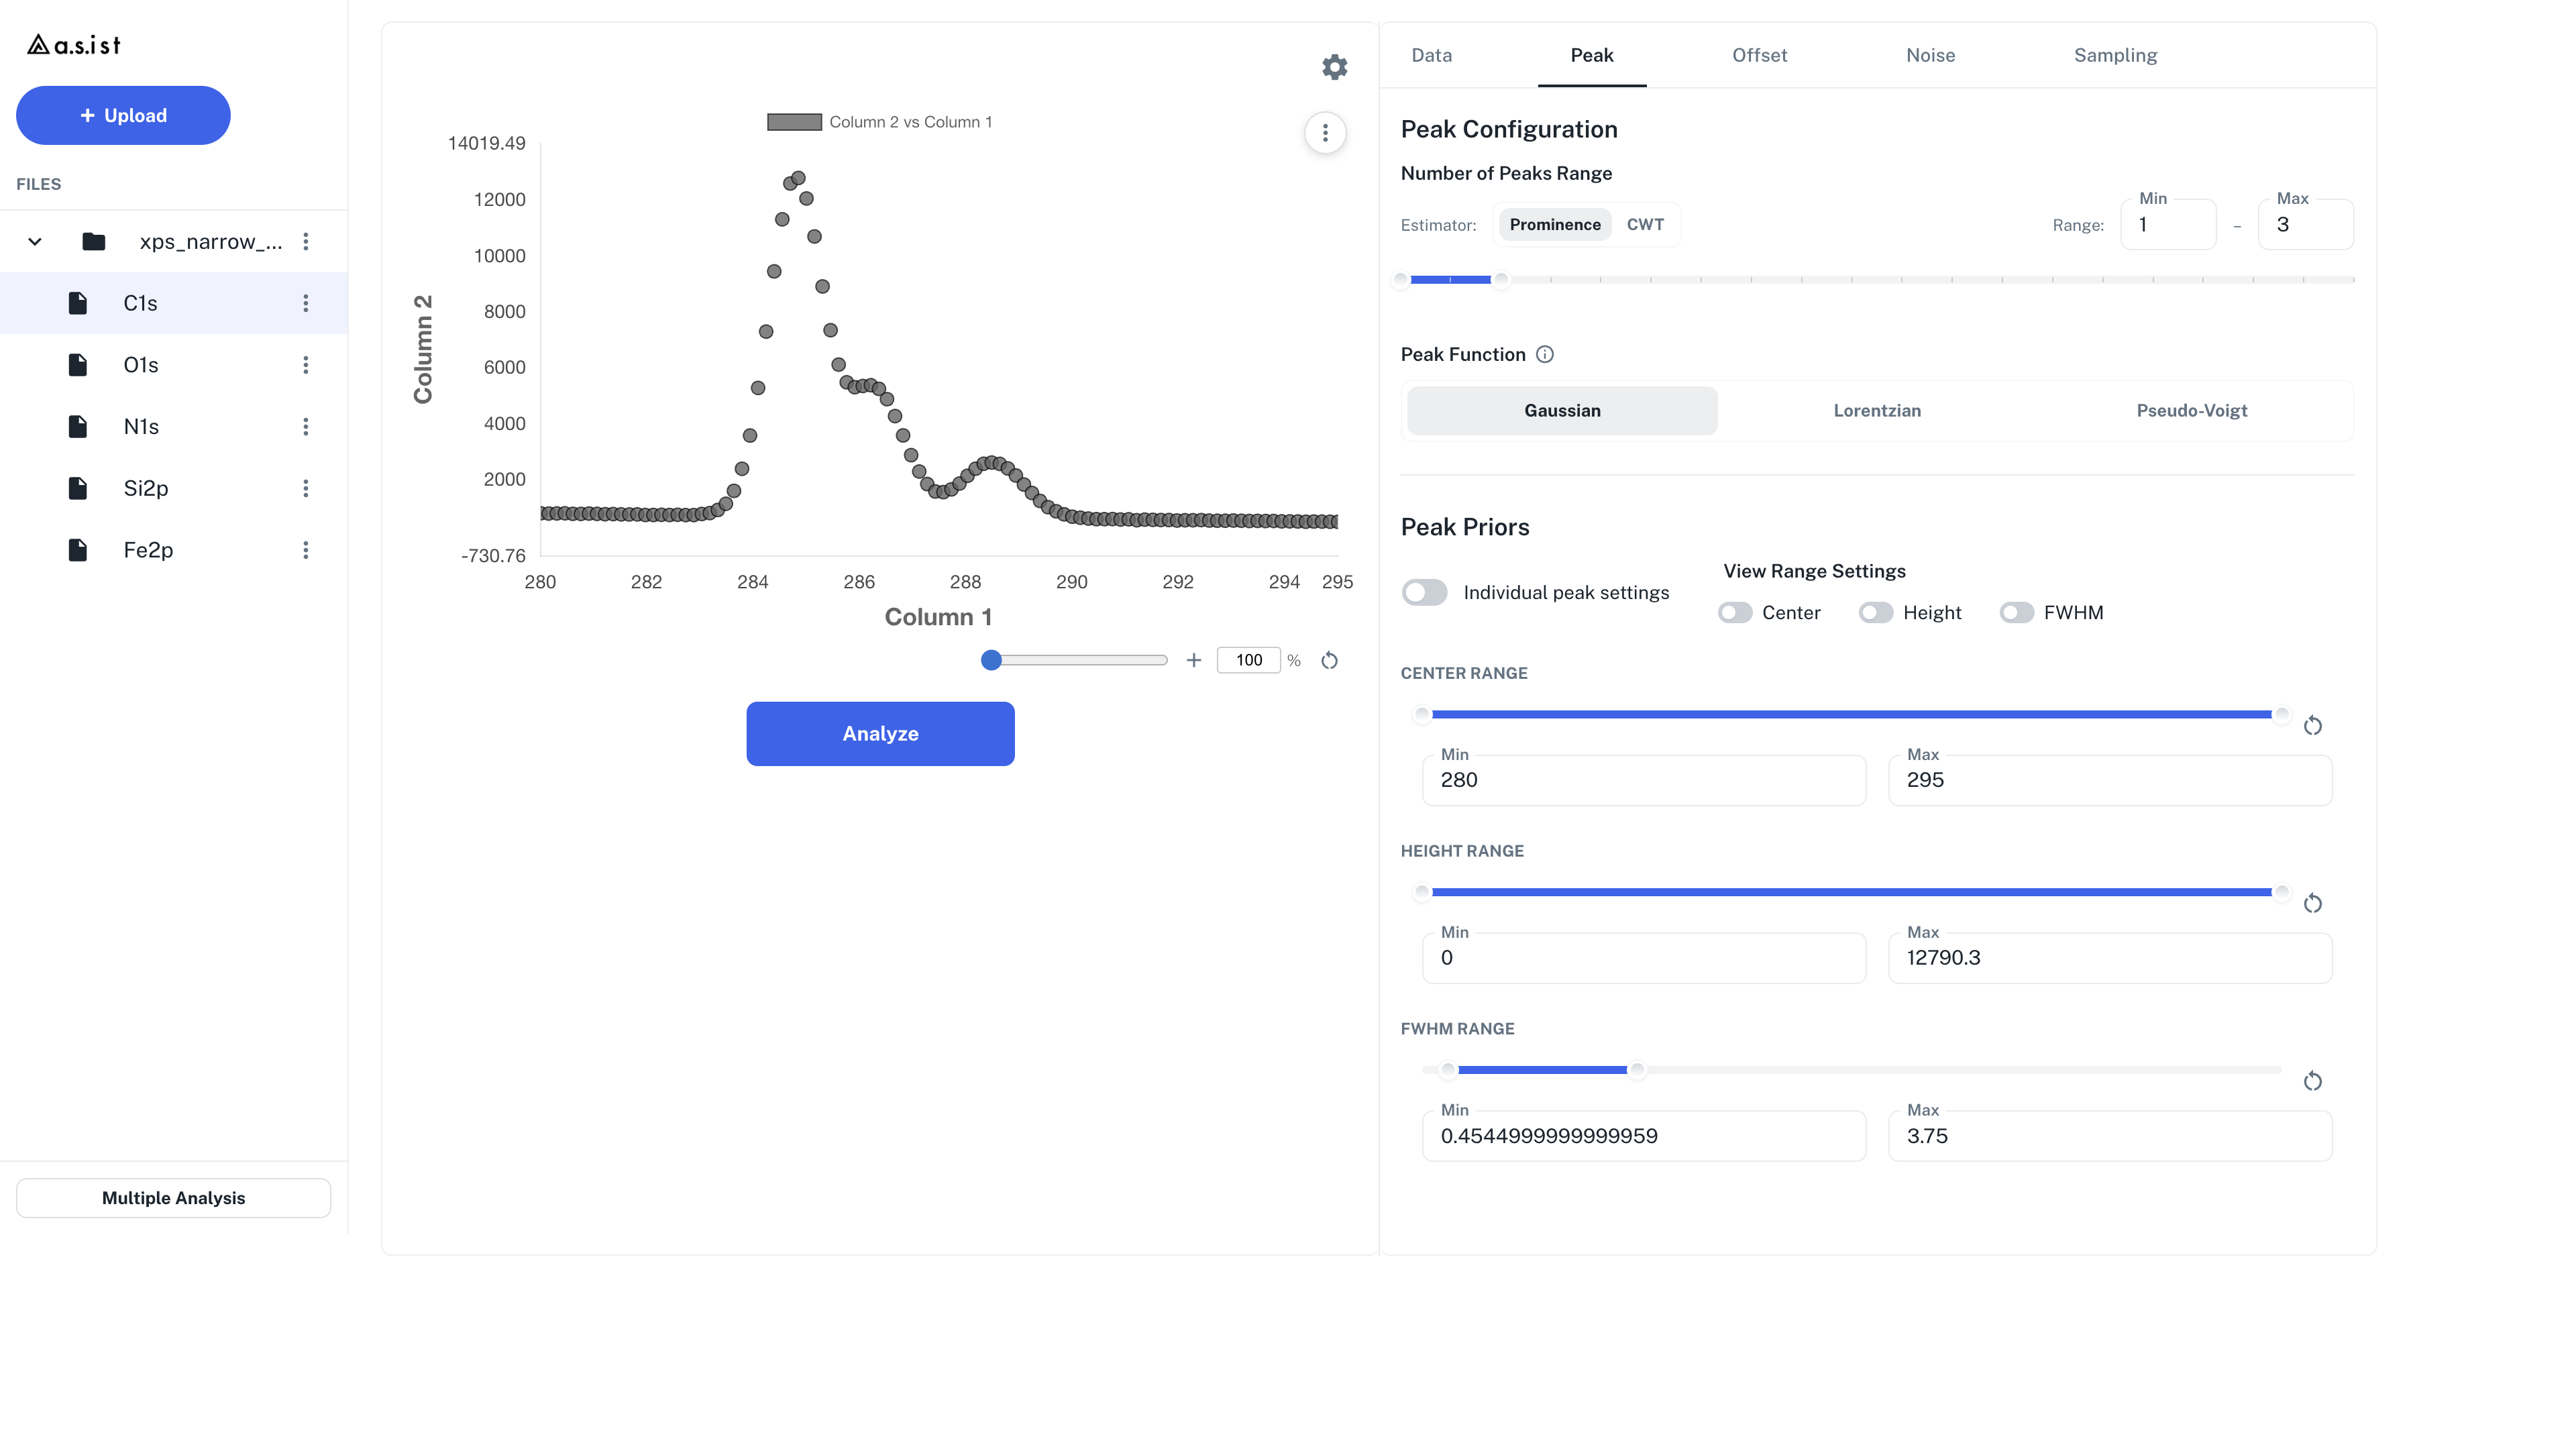Toggle the Height view range switch
The height and width of the screenshot is (1449, 2576).
pyautogui.click(x=1876, y=612)
